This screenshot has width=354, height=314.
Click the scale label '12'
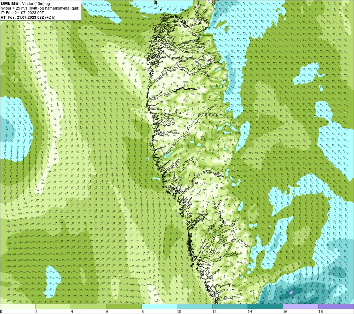[214, 312]
